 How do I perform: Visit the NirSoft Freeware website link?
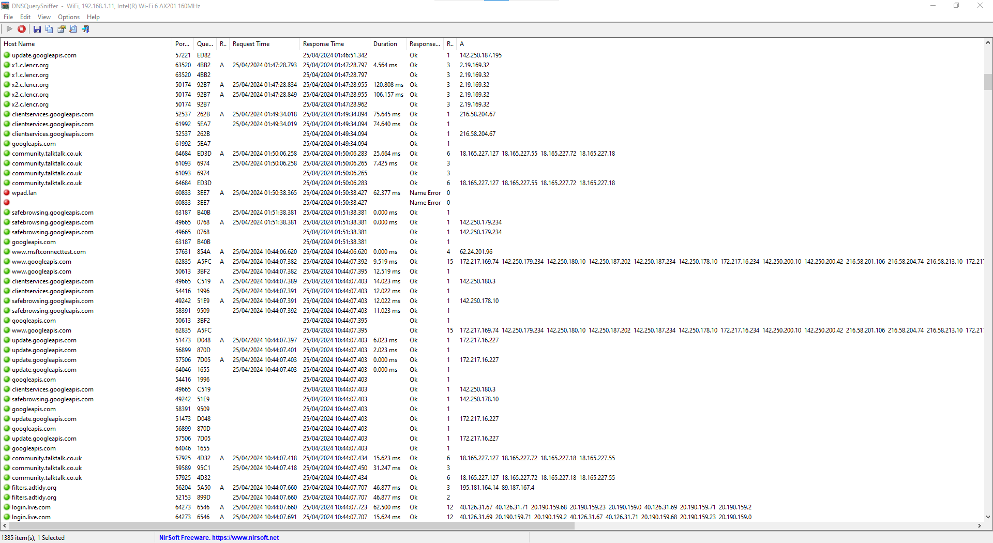[219, 538]
